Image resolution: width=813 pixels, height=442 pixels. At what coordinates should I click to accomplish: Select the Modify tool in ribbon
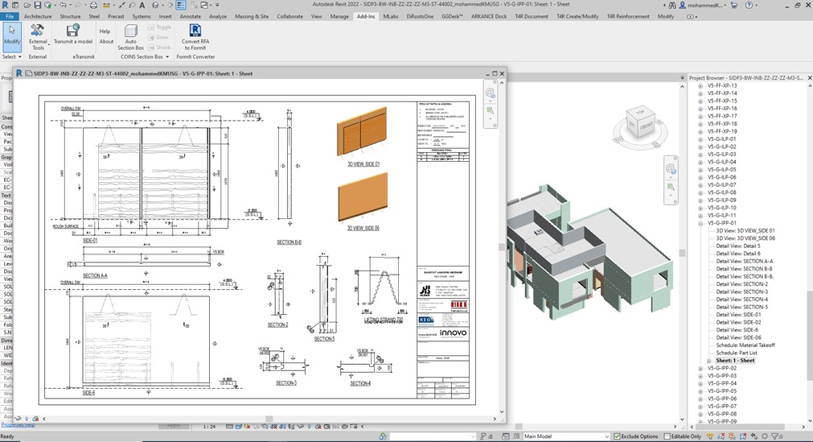(11, 35)
